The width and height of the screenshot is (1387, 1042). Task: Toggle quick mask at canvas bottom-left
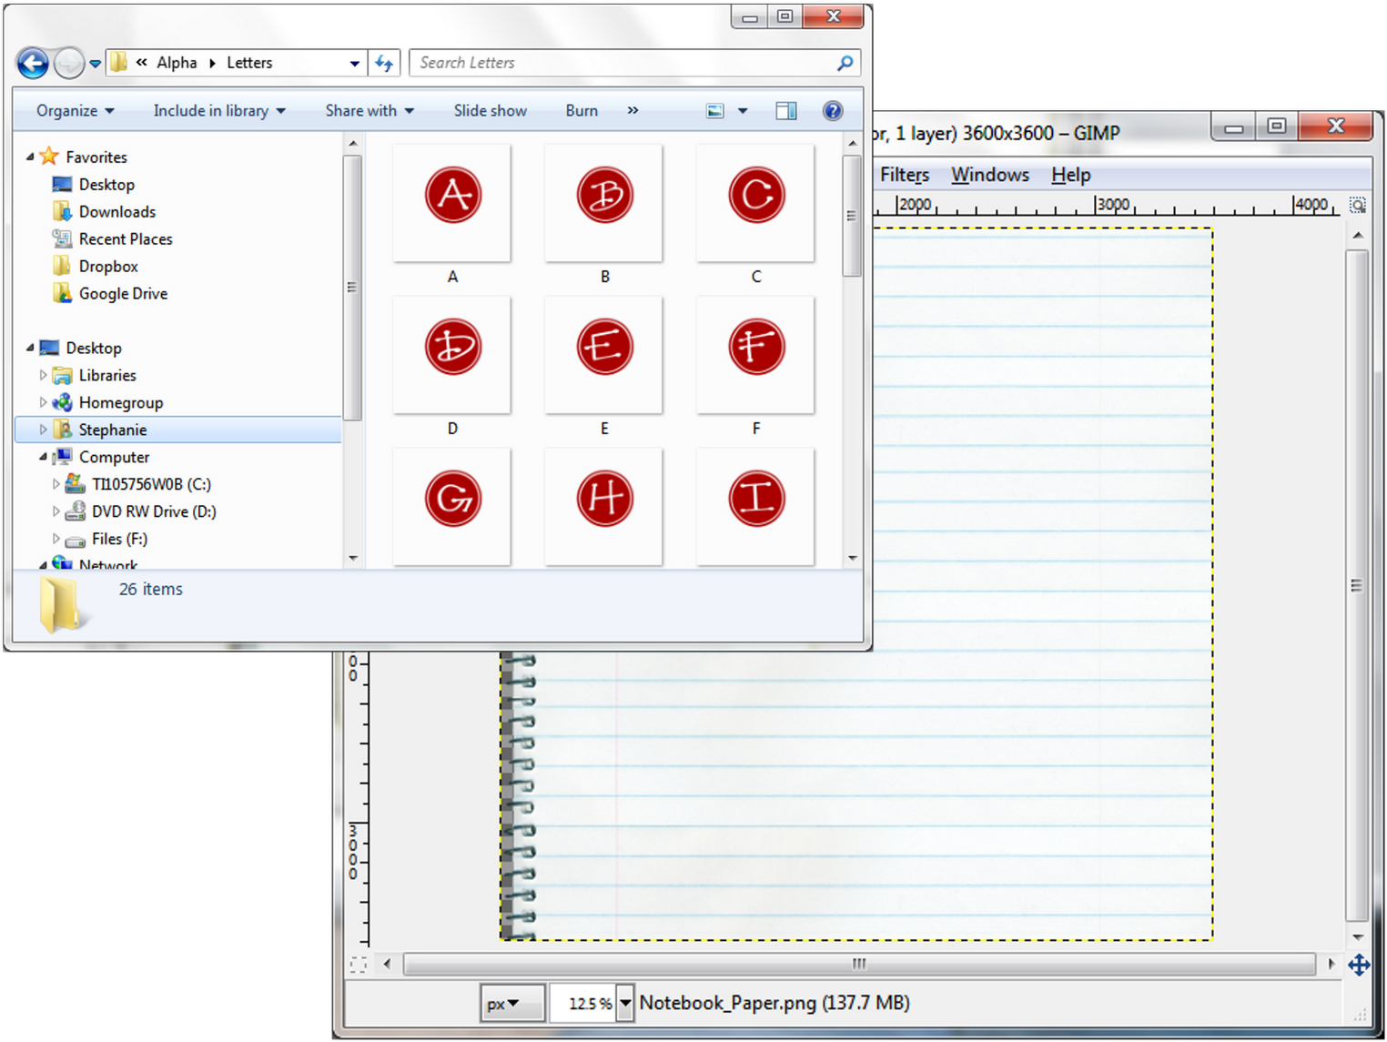(358, 965)
